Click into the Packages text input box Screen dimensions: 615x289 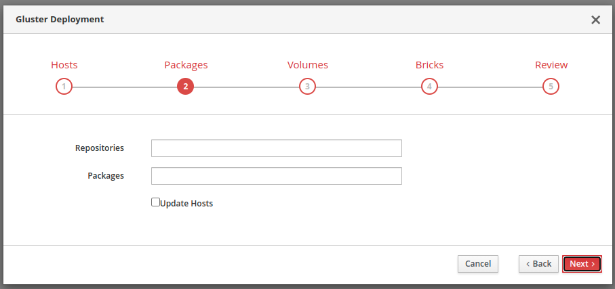[x=276, y=176]
